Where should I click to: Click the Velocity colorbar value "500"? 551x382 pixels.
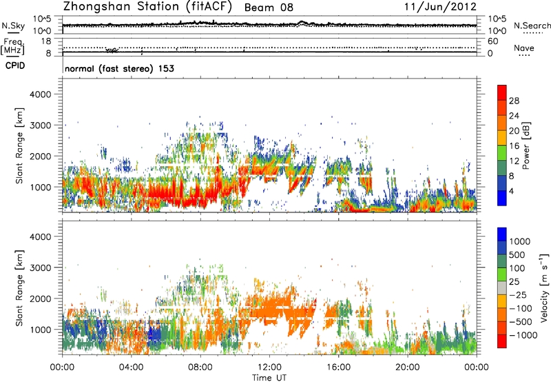point(517,254)
